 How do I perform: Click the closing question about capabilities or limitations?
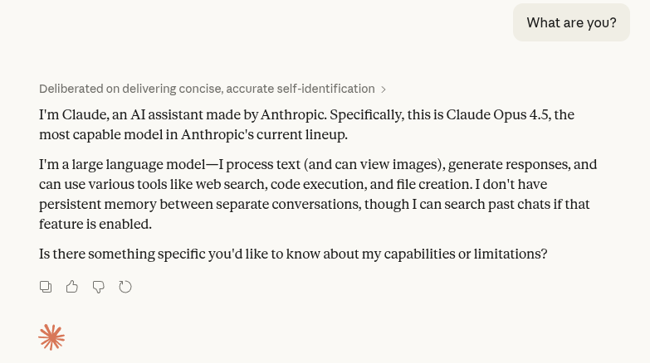(x=293, y=254)
